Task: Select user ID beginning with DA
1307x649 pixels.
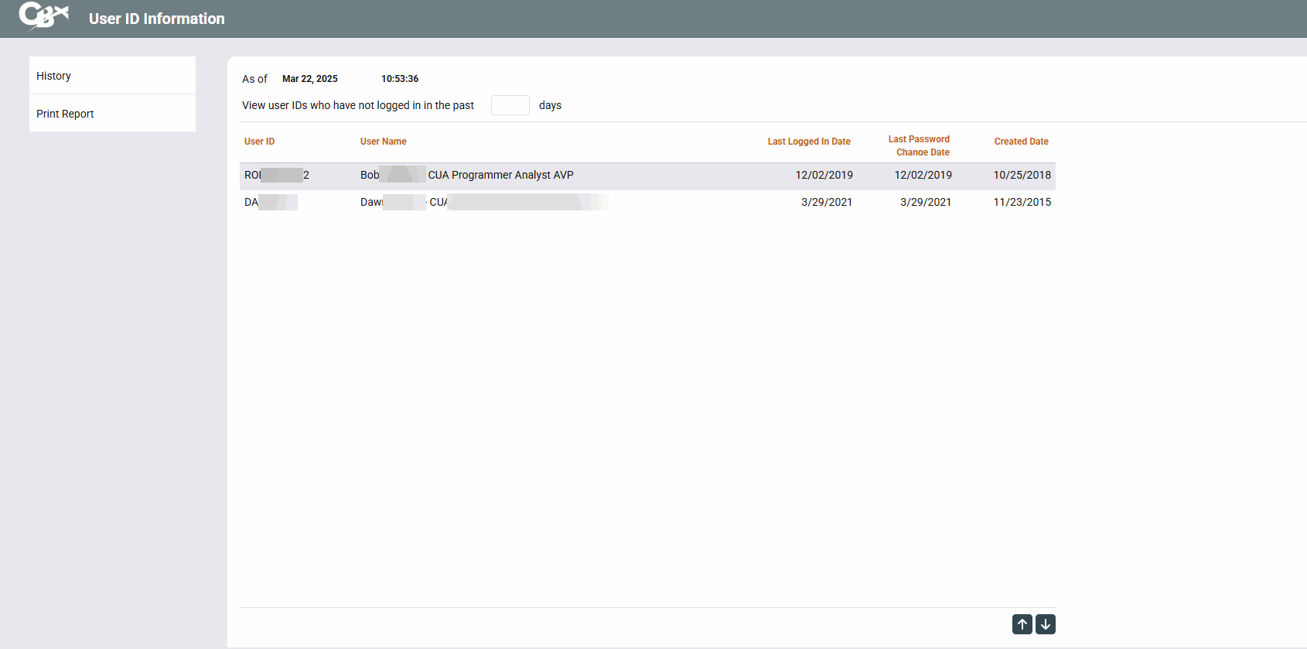Action: (x=270, y=203)
